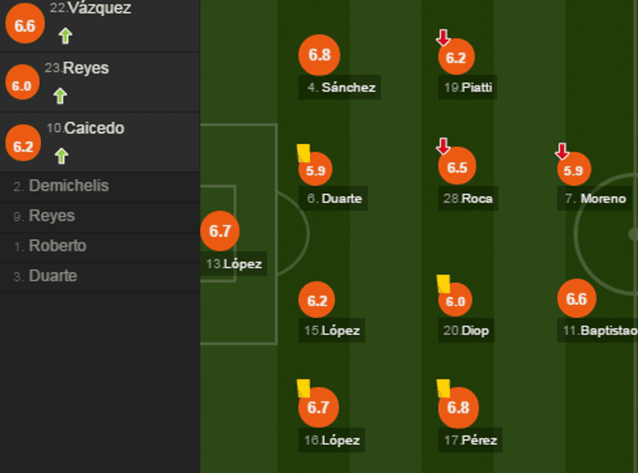The width and height of the screenshot is (638, 473).
Task: Click Diop's yellow card icon
Action: click(443, 284)
